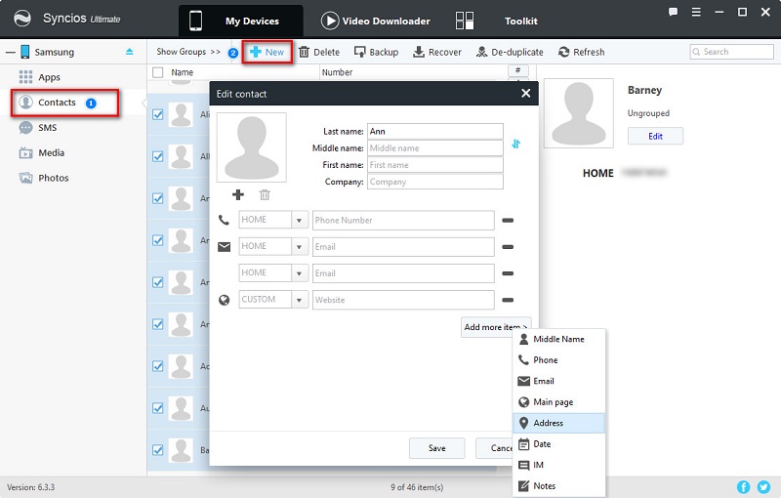Choose Main page from add menu

click(x=558, y=402)
